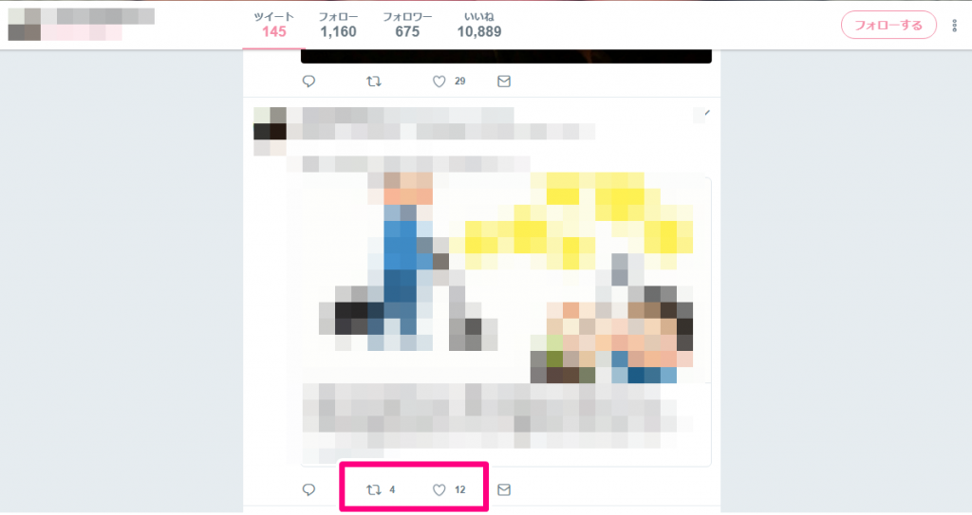972x515 pixels.
Task: Retweet the tweet showing 4 retweets
Action: pos(374,489)
